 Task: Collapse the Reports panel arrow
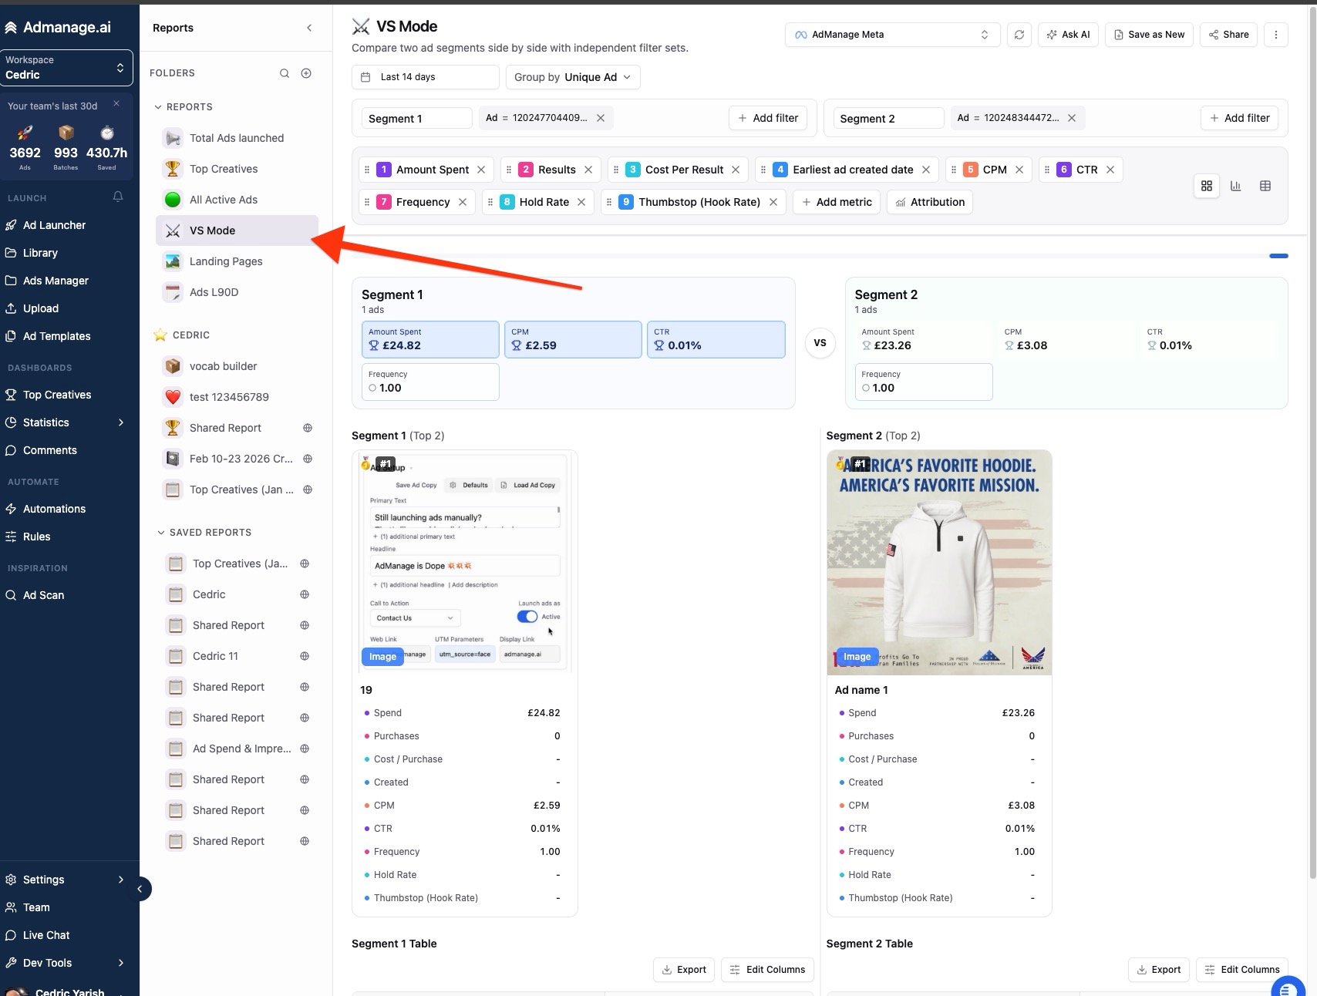pos(309,28)
